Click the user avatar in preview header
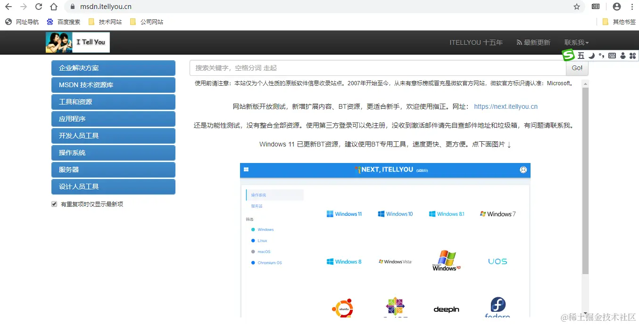 click(x=523, y=170)
